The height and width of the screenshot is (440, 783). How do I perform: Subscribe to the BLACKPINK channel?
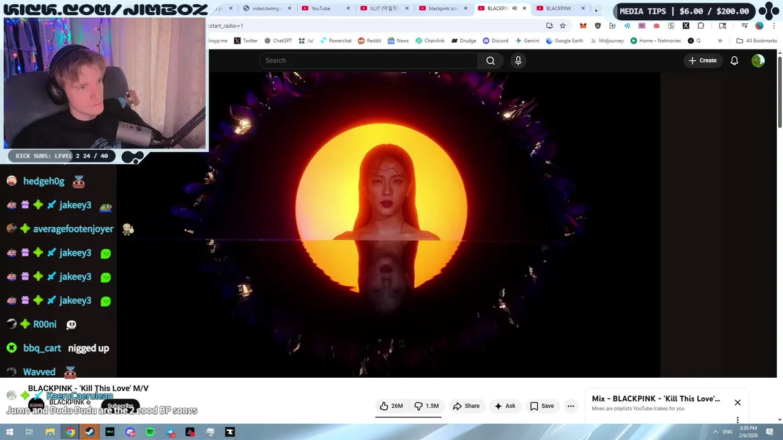tap(120, 406)
